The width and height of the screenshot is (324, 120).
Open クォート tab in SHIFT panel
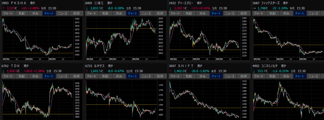pos(175,76)
